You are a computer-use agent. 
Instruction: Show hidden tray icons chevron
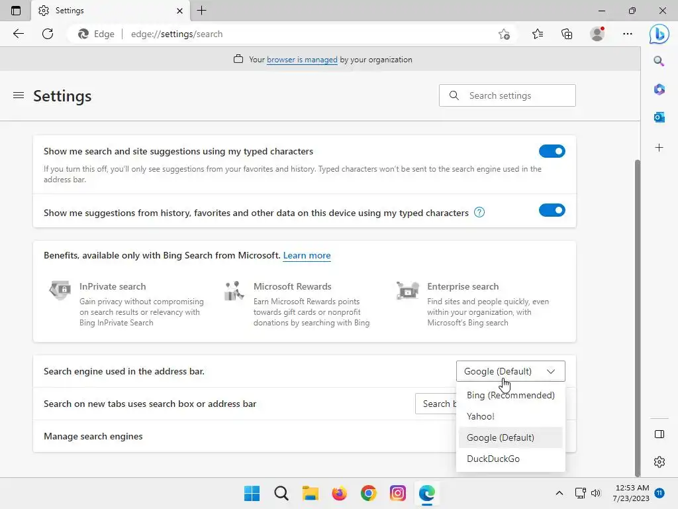coord(559,493)
